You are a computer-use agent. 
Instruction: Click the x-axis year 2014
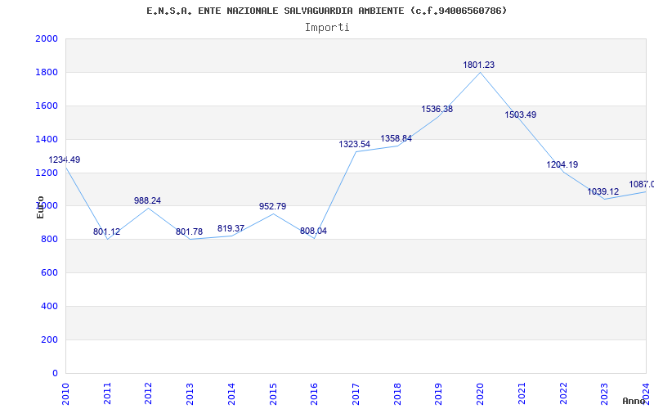[231, 393]
